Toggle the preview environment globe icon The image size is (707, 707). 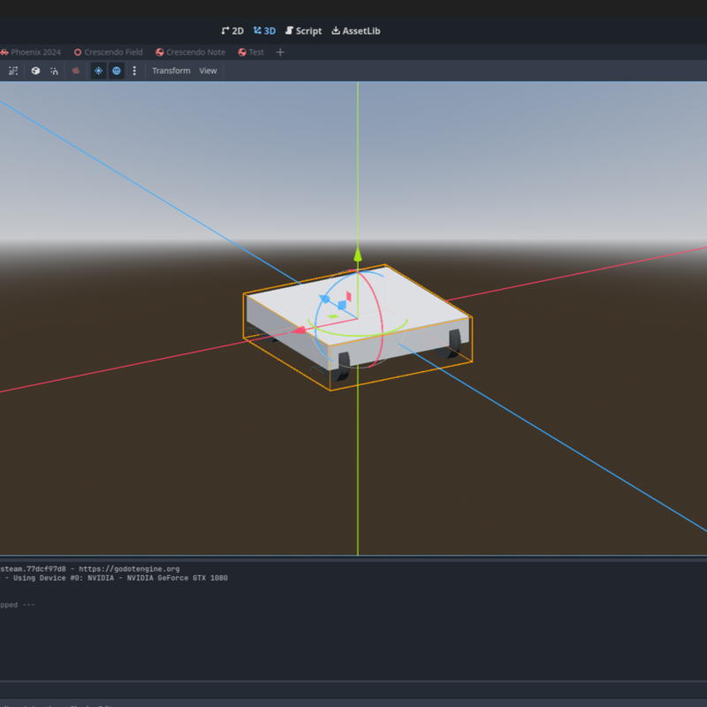tap(117, 71)
